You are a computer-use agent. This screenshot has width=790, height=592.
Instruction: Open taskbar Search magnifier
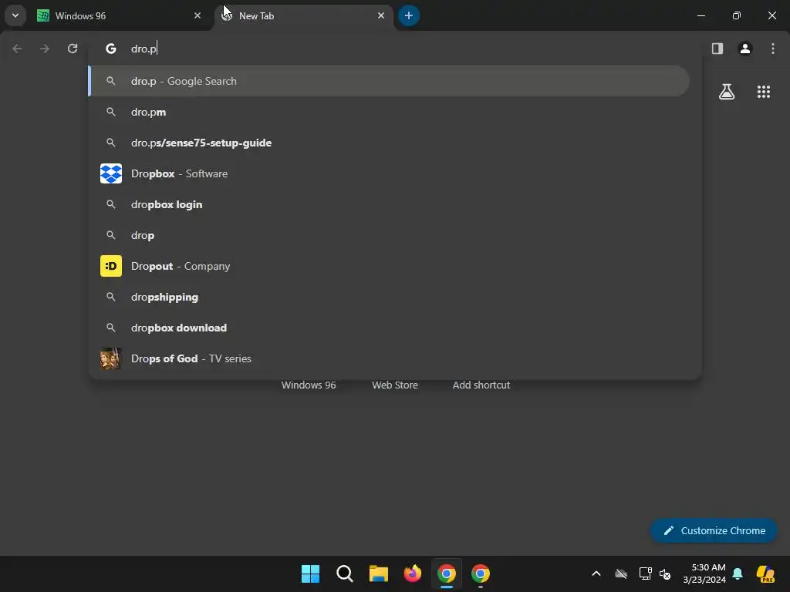tap(345, 573)
